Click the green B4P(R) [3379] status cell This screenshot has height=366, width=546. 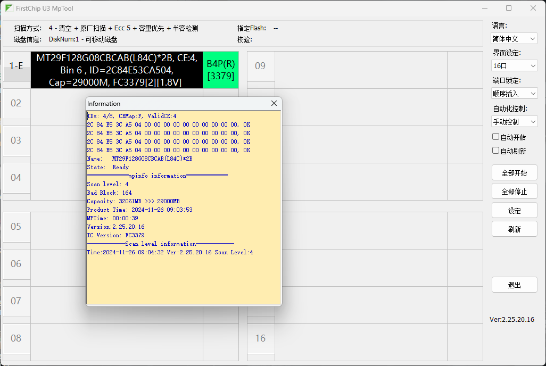click(x=220, y=70)
